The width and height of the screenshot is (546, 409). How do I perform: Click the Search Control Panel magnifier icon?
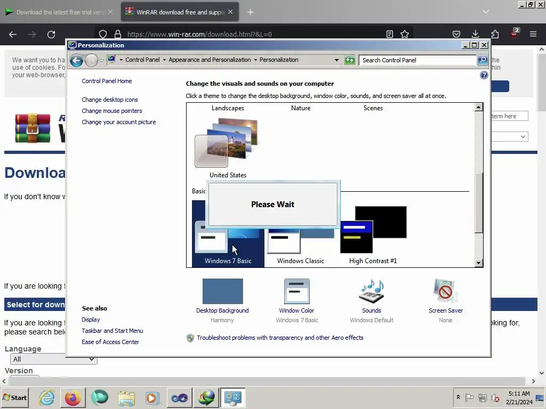point(482,60)
